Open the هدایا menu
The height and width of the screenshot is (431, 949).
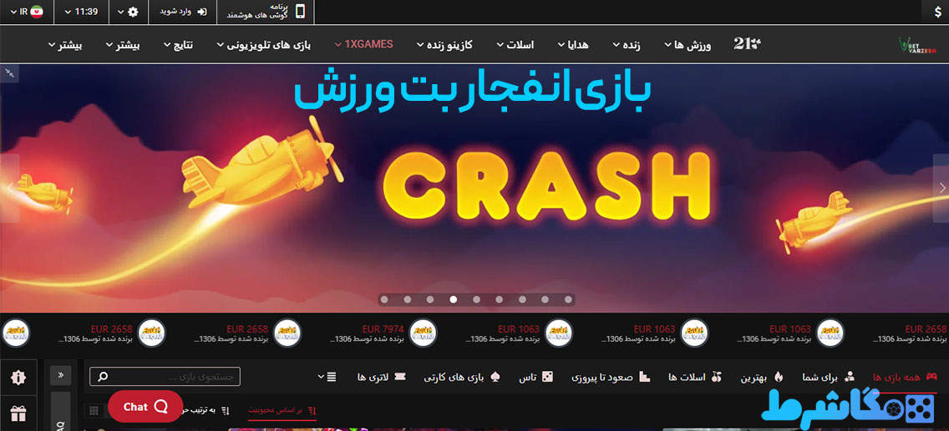[575, 45]
